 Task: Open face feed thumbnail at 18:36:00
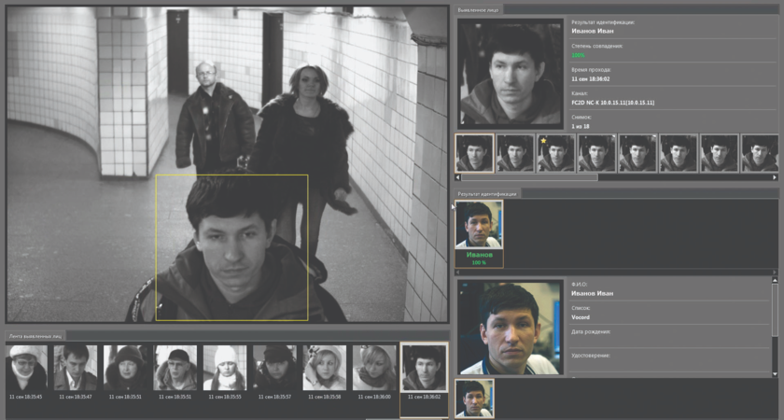pyautogui.click(x=373, y=368)
